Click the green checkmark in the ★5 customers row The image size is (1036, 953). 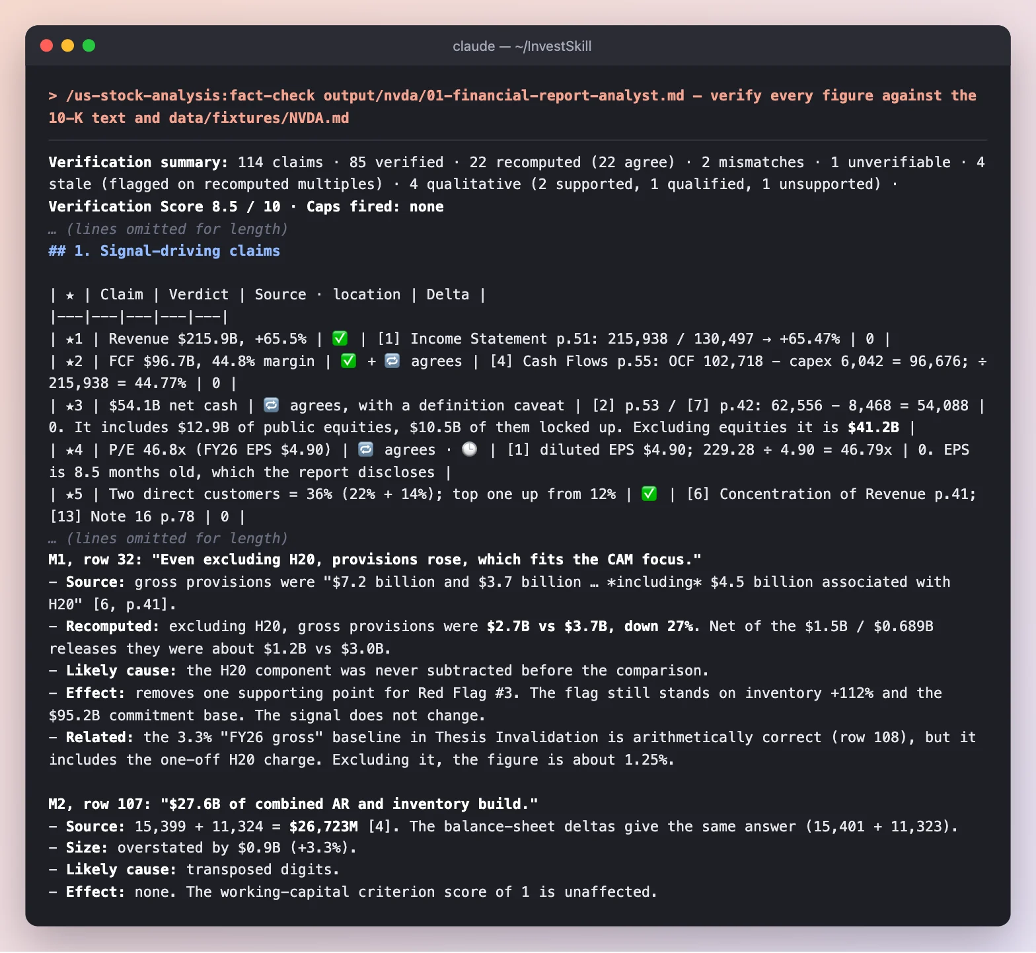649,494
